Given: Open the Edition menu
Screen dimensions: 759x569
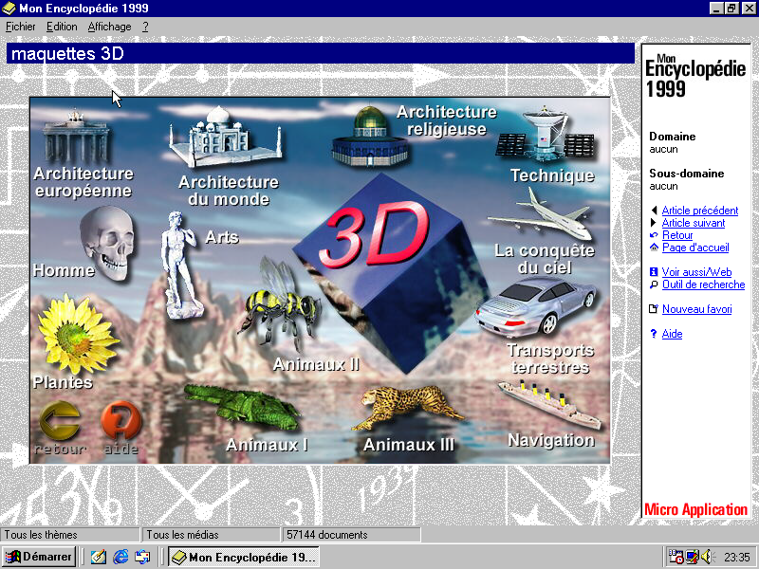Looking at the screenshot, I should pyautogui.click(x=62, y=27).
